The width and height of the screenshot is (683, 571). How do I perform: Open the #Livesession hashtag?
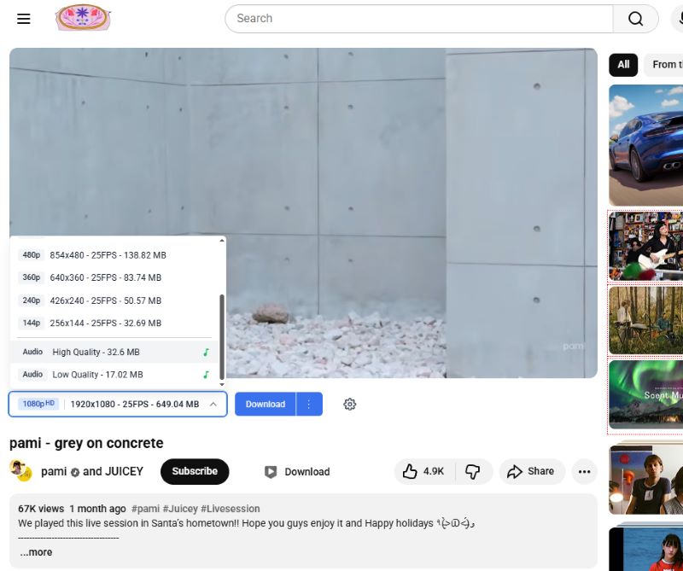(x=232, y=508)
